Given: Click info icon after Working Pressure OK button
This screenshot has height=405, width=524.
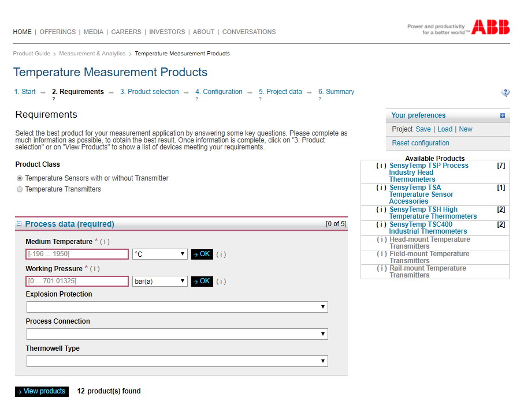Looking at the screenshot, I should pos(221,281).
